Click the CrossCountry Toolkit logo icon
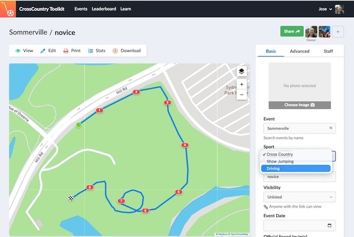This screenshot has width=354, height=237. pyautogui.click(x=8, y=9)
